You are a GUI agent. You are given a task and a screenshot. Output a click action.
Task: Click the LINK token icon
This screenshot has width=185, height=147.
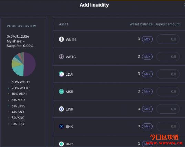[61, 109]
